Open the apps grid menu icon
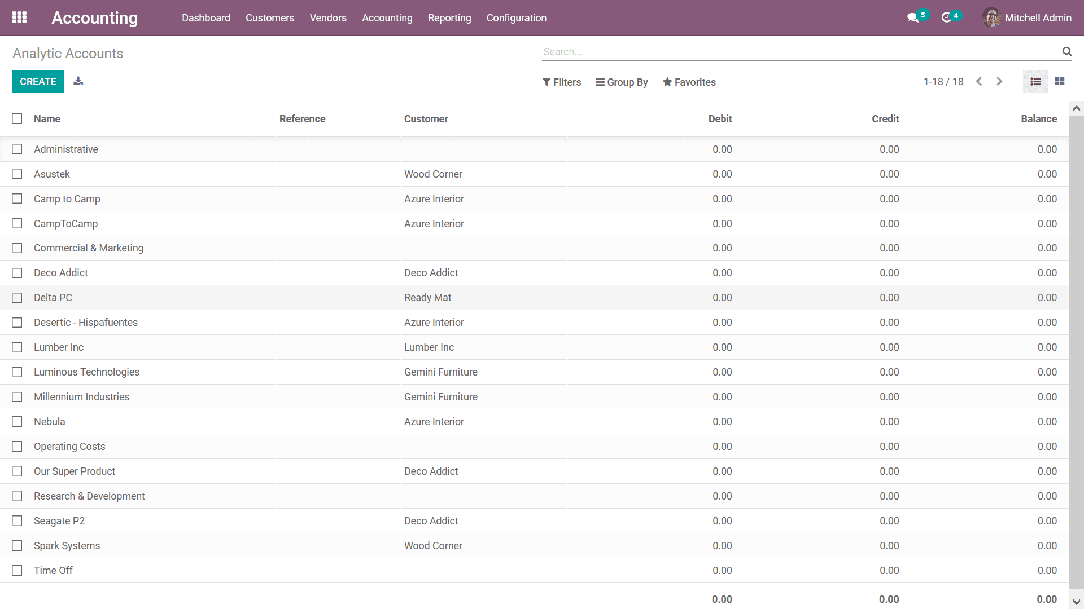1084x609 pixels. click(19, 17)
